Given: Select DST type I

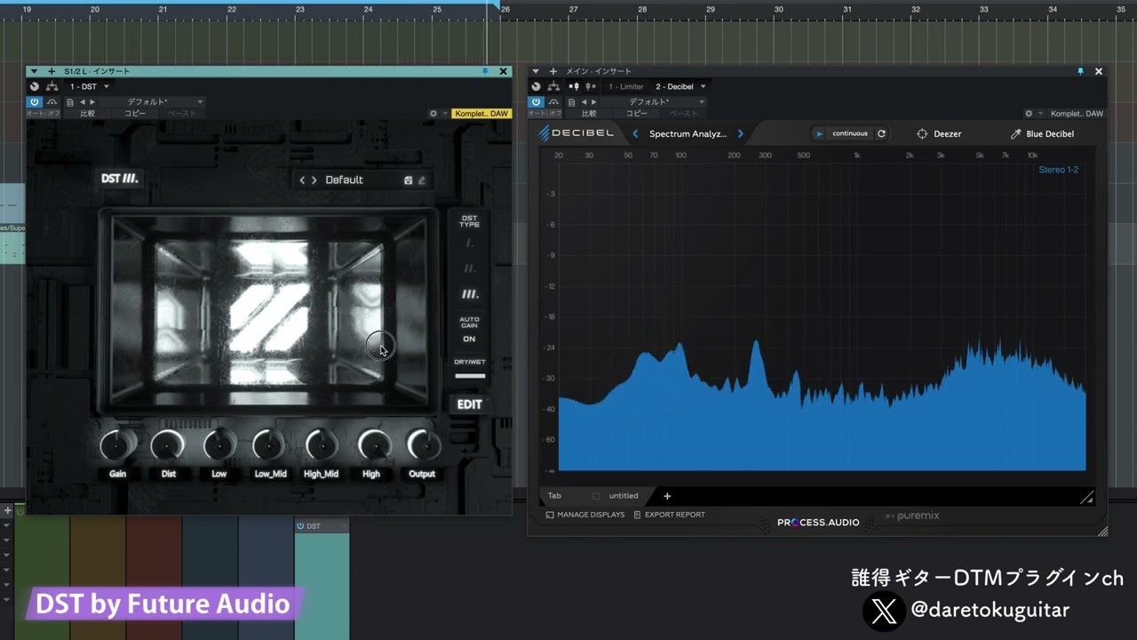Looking at the screenshot, I should (469, 243).
